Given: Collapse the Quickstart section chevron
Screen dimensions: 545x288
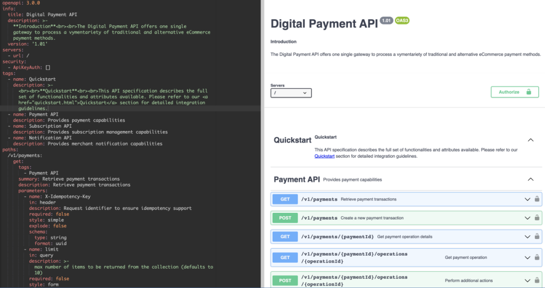Looking at the screenshot, I should click(x=530, y=140).
